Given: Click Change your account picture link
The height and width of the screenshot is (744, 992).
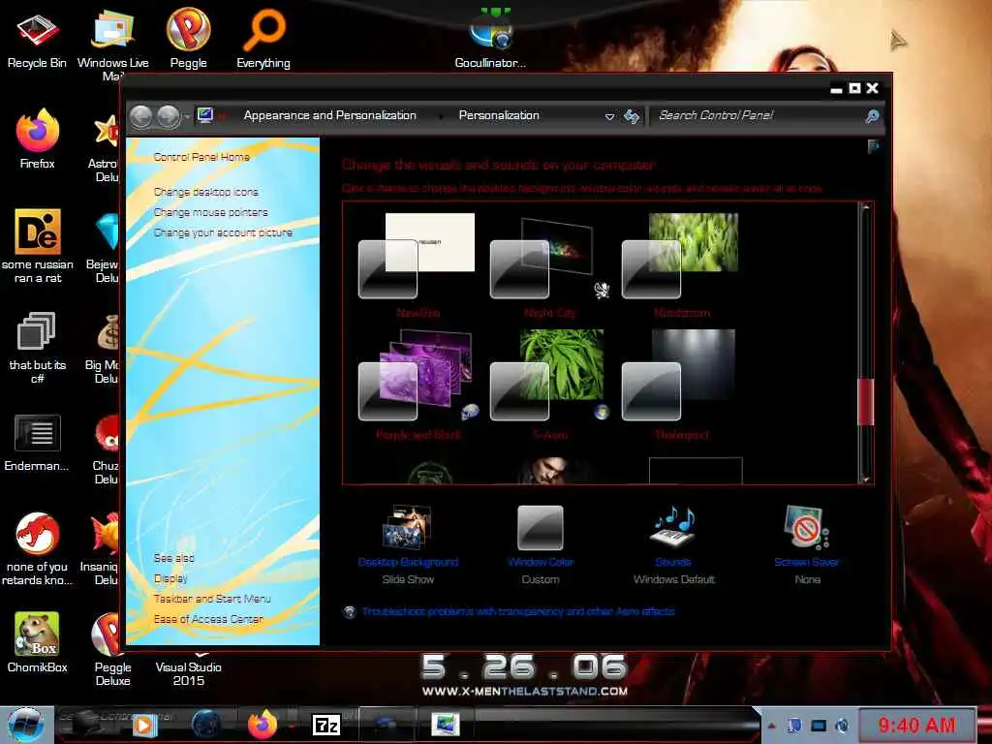Looking at the screenshot, I should [223, 232].
